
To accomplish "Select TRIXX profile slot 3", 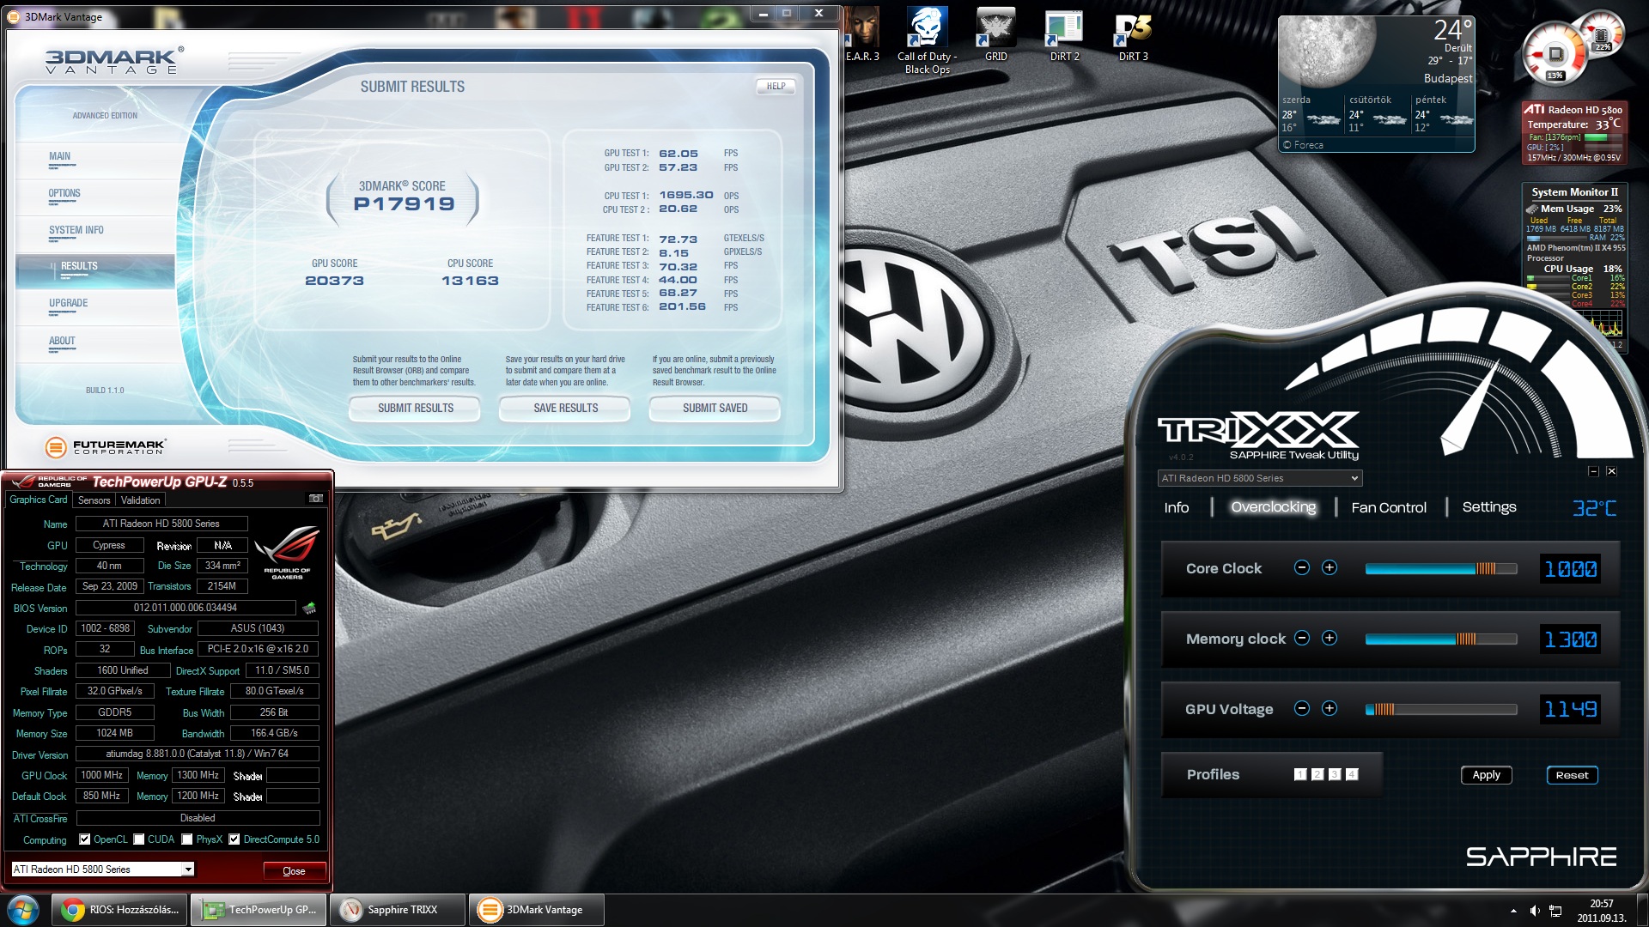I will coord(1335,774).
